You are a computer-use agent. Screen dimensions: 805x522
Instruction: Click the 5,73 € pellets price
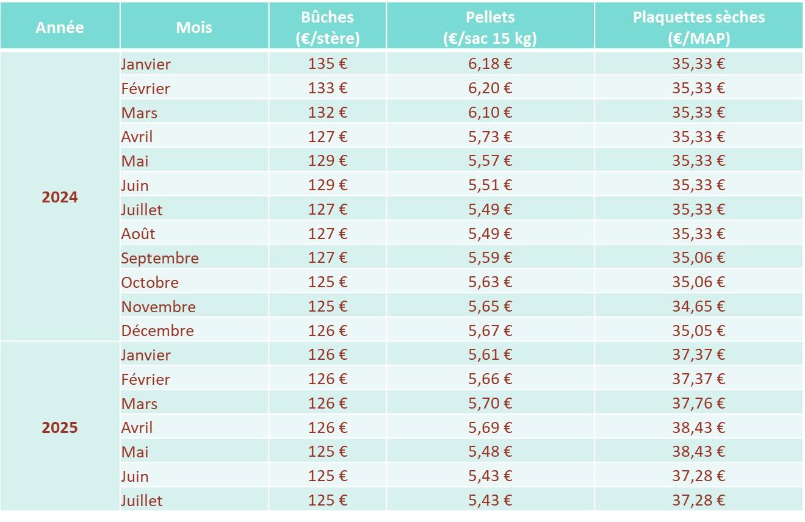click(x=490, y=137)
